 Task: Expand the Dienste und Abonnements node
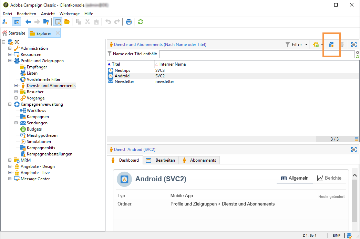click(16, 85)
